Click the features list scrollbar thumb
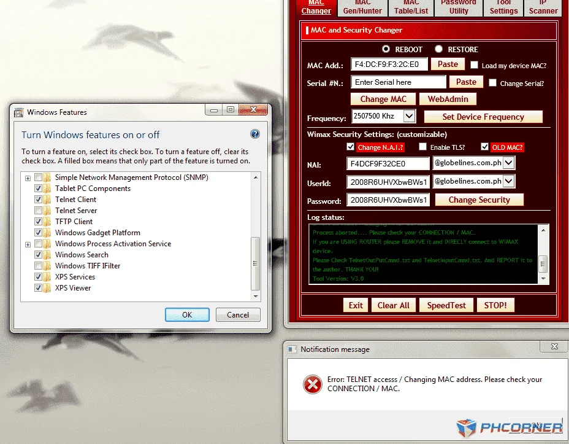The height and width of the screenshot is (444, 569). 256,263
